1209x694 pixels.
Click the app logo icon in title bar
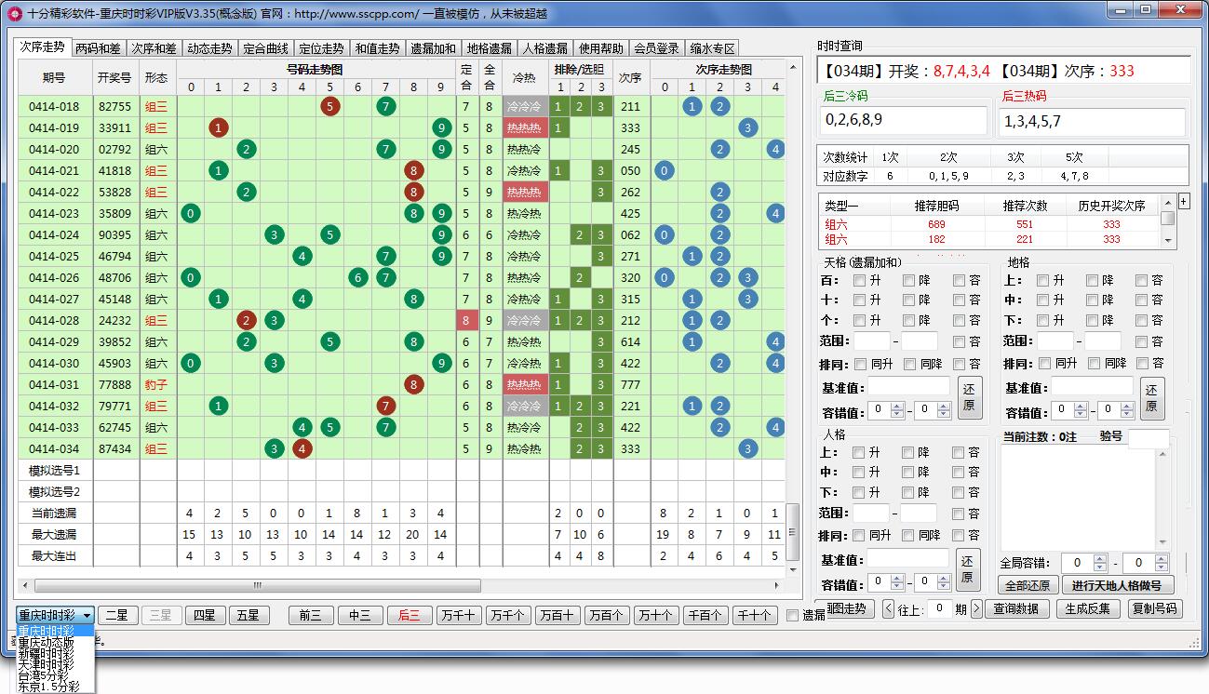[x=14, y=13]
